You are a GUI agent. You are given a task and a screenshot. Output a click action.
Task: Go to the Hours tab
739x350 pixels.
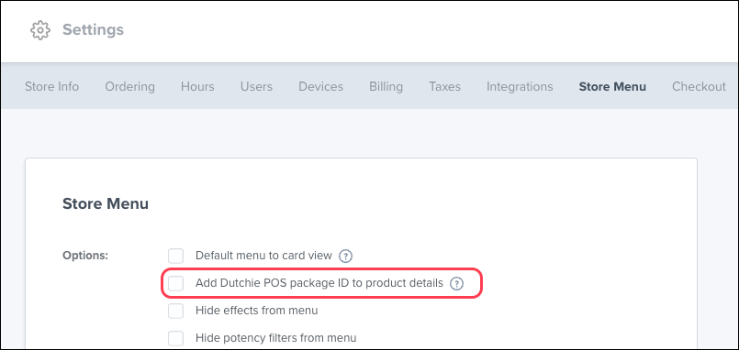[197, 86]
